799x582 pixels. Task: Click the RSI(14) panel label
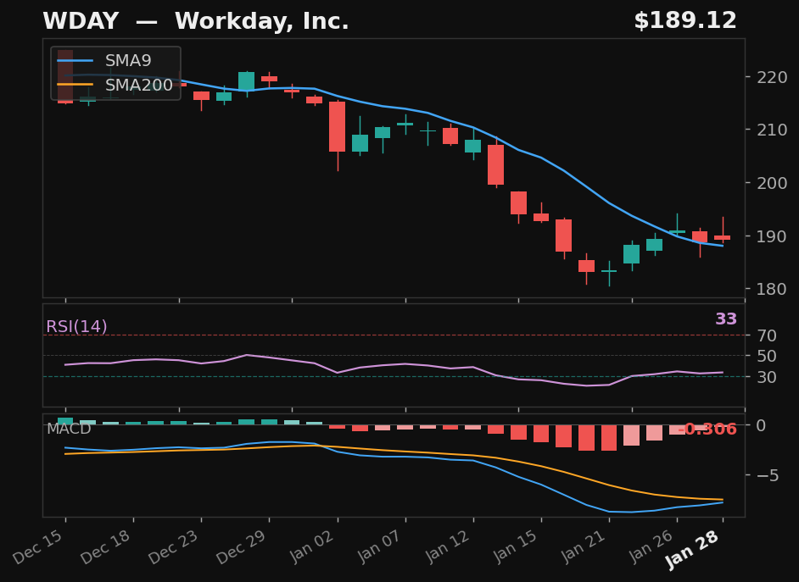[x=76, y=326]
